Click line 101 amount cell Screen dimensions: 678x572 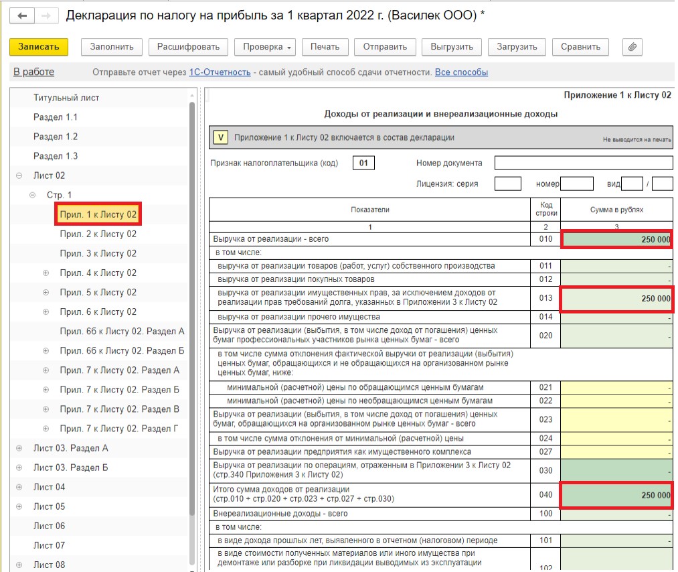[616, 541]
